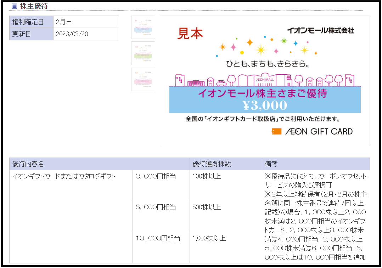Open the pink gift card thumbnail

(143, 79)
